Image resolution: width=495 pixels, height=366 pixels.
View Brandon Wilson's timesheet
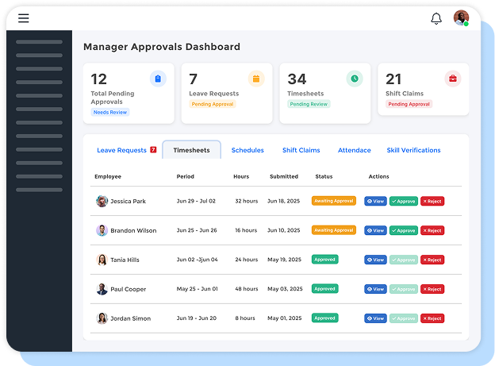tap(375, 230)
